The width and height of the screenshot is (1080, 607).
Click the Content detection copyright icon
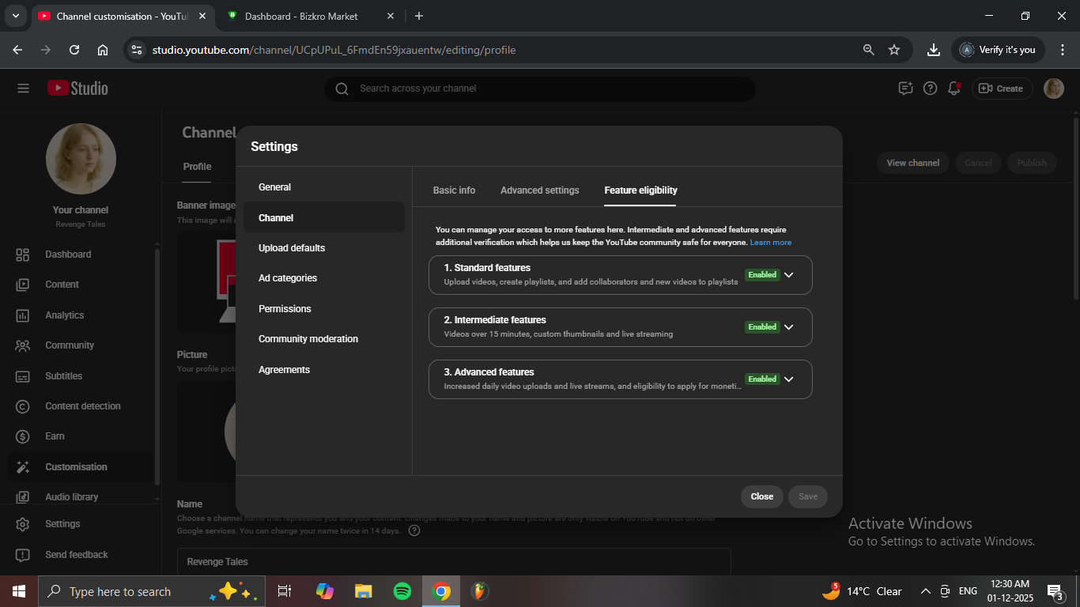tap(23, 406)
